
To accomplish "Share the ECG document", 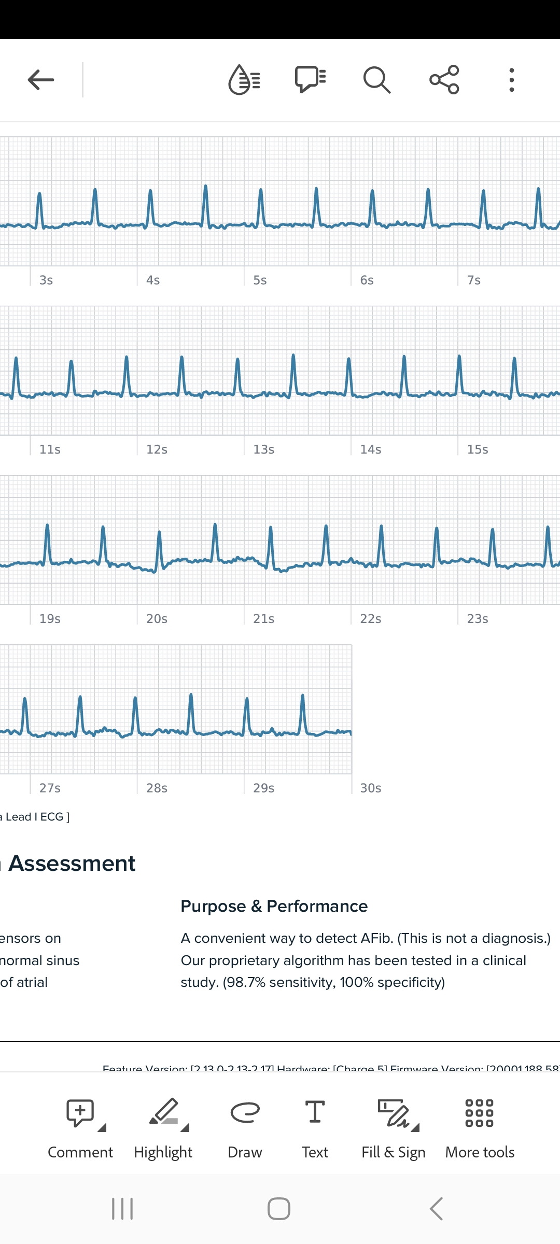I will pos(444,80).
